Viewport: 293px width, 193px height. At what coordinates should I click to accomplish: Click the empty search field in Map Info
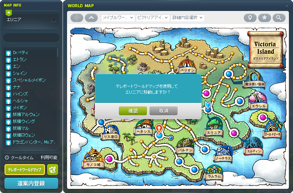[x=31, y=38]
